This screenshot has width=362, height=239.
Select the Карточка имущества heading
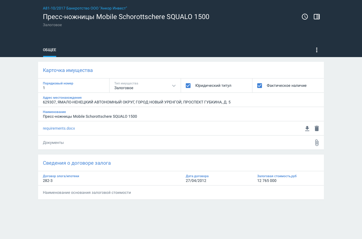[x=68, y=70]
